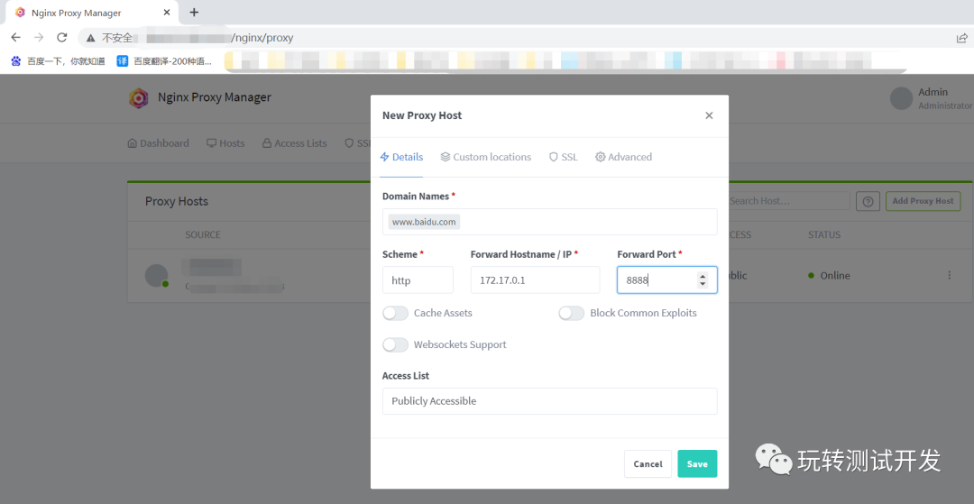This screenshot has height=504, width=974.
Task: Open the proxy host row actions menu
Action: click(949, 275)
